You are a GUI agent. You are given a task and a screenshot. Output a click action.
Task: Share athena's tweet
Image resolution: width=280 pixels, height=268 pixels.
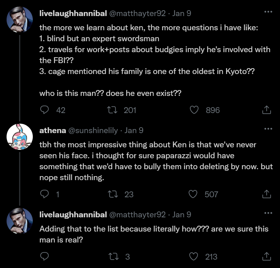pyautogui.click(x=267, y=194)
